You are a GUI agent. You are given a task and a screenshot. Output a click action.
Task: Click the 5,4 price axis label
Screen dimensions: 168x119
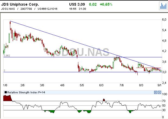coord(164,30)
